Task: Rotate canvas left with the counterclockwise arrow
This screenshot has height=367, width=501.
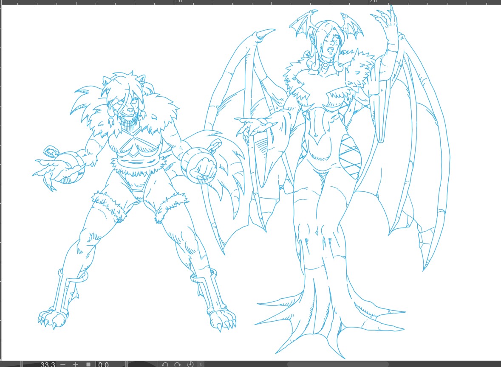Action: [165, 364]
